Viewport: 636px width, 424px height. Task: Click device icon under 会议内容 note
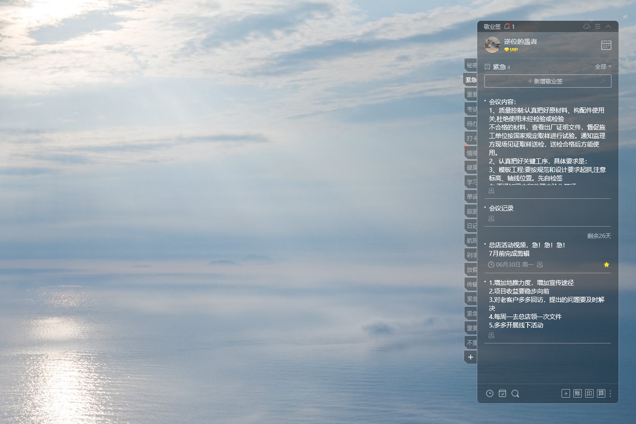click(x=491, y=191)
